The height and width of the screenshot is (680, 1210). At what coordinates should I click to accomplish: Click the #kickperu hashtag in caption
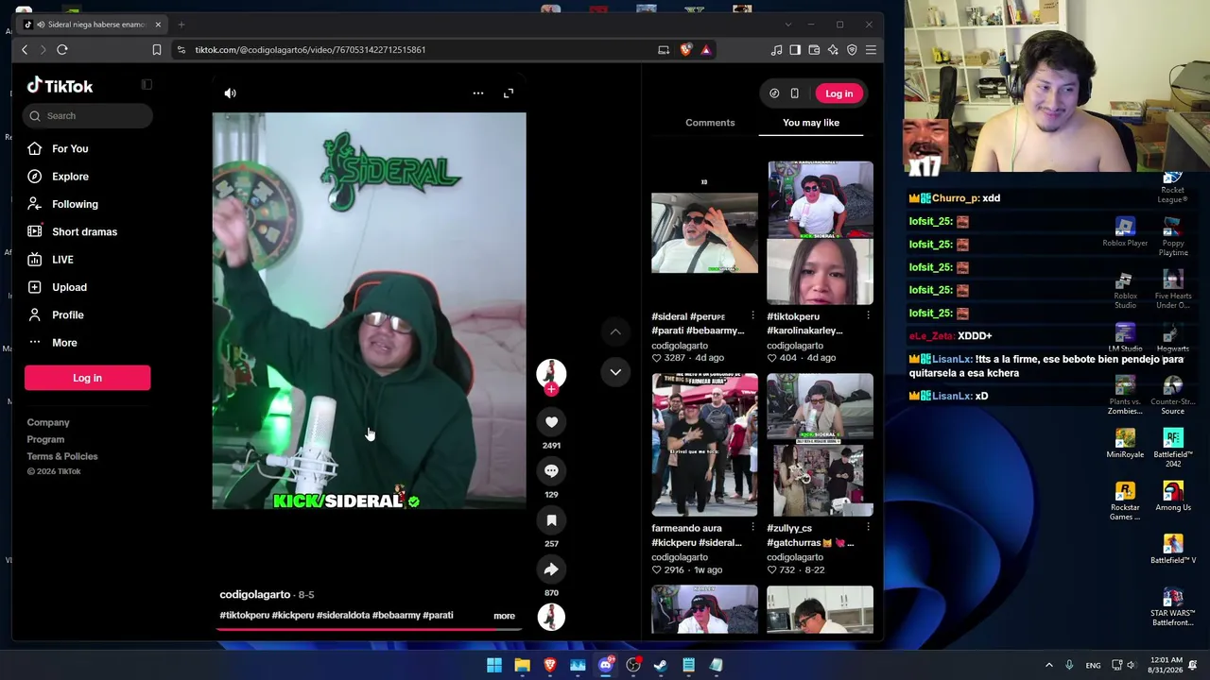click(293, 616)
